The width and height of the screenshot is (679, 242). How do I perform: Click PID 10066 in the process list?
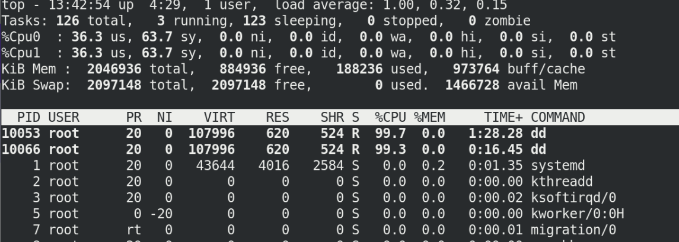click(x=21, y=150)
